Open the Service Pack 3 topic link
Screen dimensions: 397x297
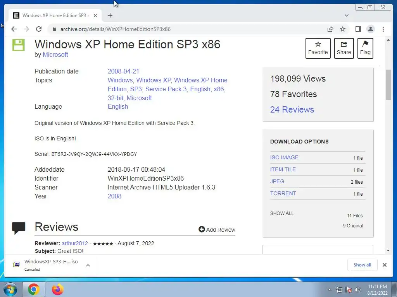point(166,89)
